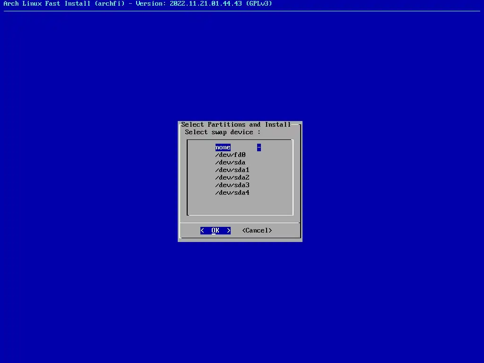The width and height of the screenshot is (484, 363).
Task: Confirm selection with the OK button
Action: click(x=216, y=231)
